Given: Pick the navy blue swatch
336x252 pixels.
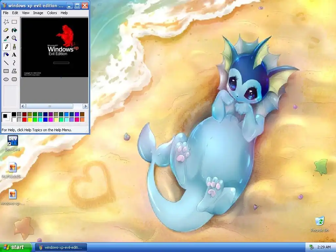Looking at the screenshot, I should (45, 115).
